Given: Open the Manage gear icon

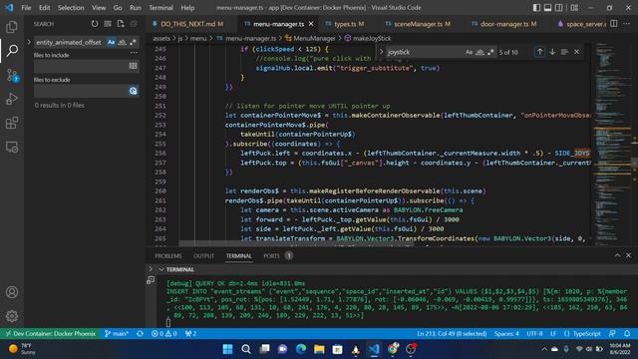Looking at the screenshot, I should pos(12,316).
